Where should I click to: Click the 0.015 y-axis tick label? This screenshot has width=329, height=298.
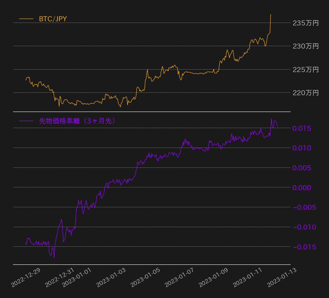click(302, 128)
